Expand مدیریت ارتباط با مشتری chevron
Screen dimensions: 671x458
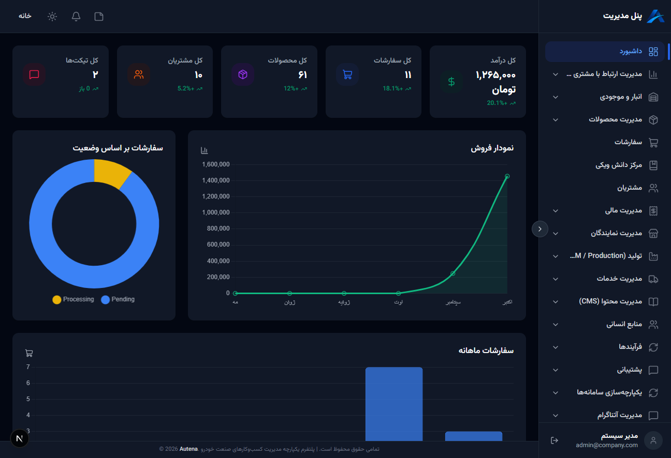click(x=556, y=74)
